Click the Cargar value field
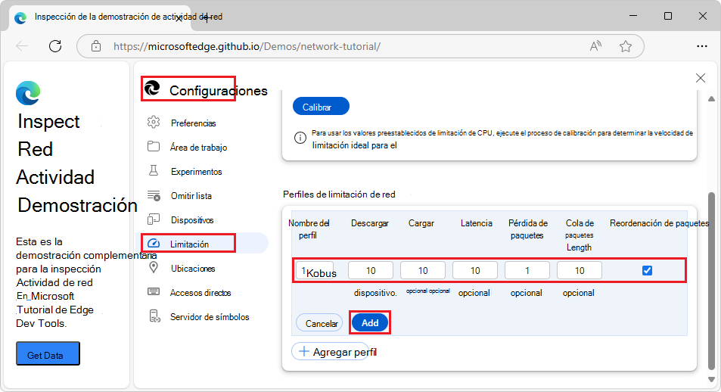The width and height of the screenshot is (721, 392). 423,270
